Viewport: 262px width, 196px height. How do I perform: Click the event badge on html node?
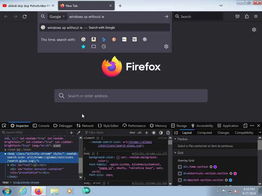tap(57, 146)
